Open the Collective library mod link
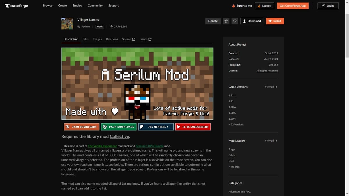 (119, 136)
